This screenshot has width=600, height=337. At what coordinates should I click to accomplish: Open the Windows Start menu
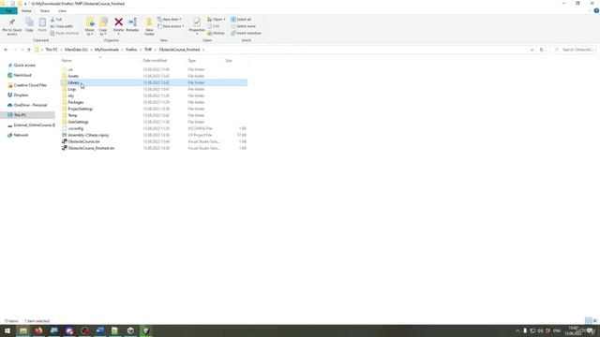click(7, 330)
